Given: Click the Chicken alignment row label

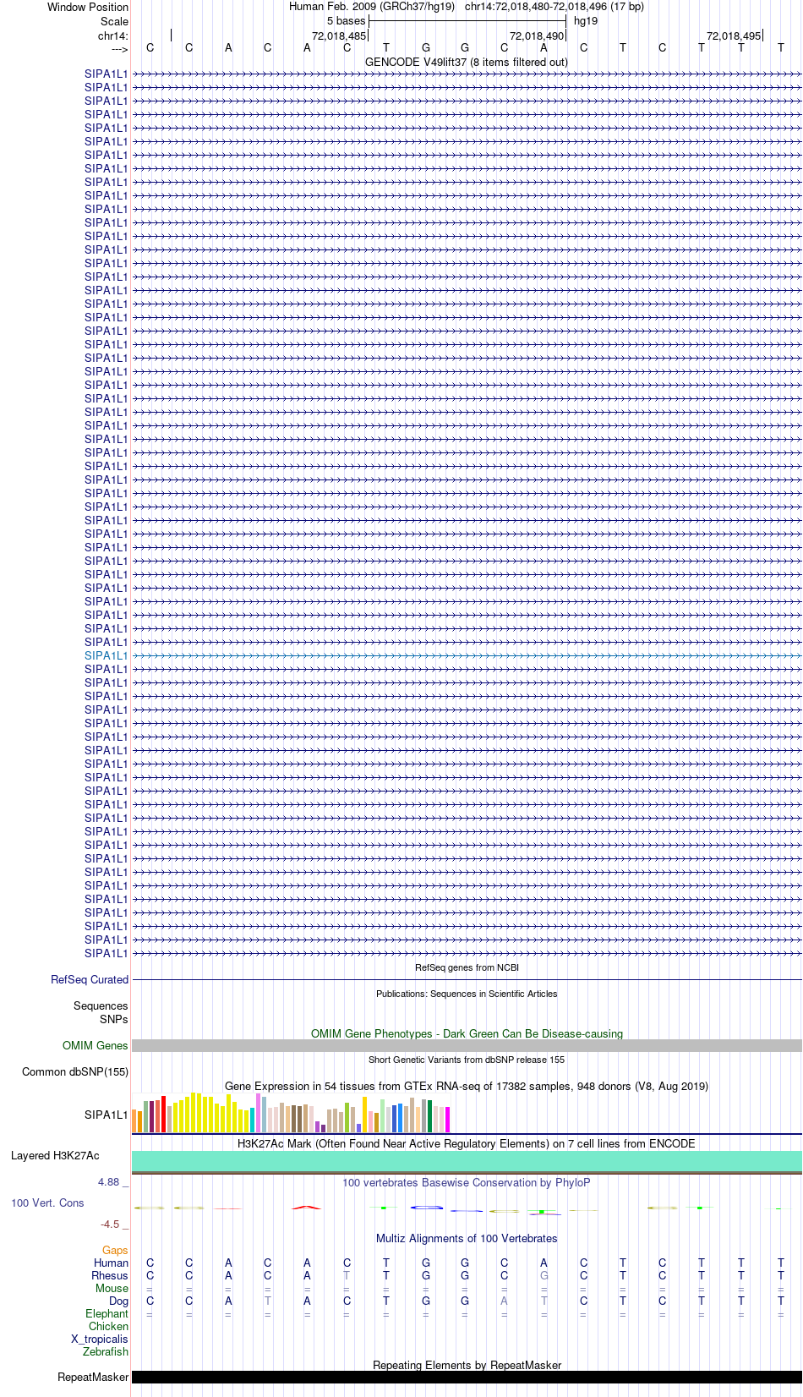Looking at the screenshot, I should coord(108,1326).
